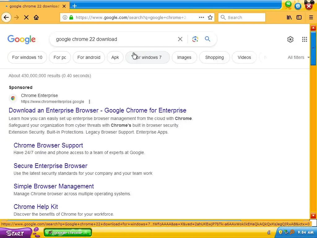Clear the Google search query with X
The image size is (317, 238).
pos(180,39)
